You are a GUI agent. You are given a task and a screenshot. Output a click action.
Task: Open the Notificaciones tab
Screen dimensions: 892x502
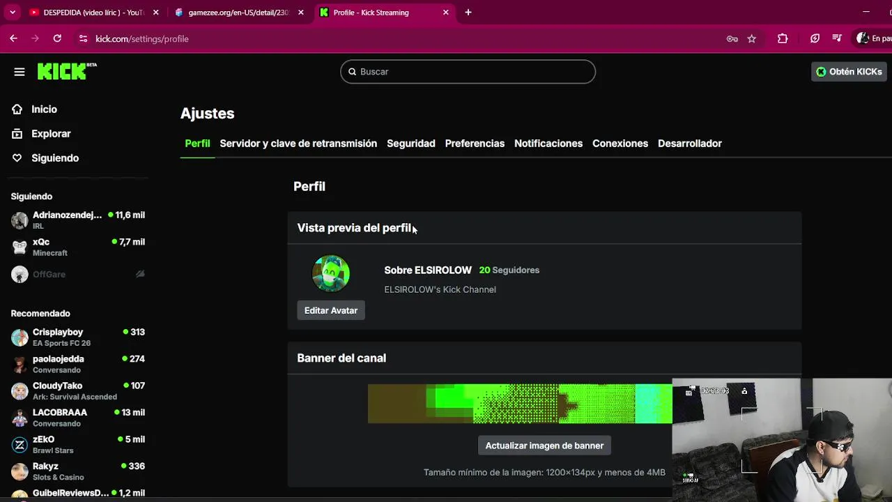[x=548, y=144]
